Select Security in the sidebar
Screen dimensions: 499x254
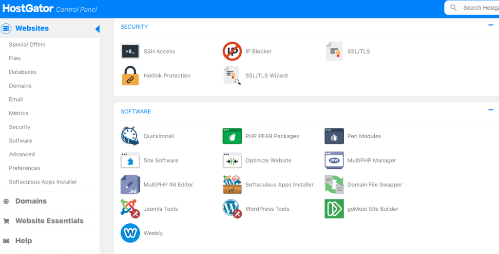pos(19,127)
